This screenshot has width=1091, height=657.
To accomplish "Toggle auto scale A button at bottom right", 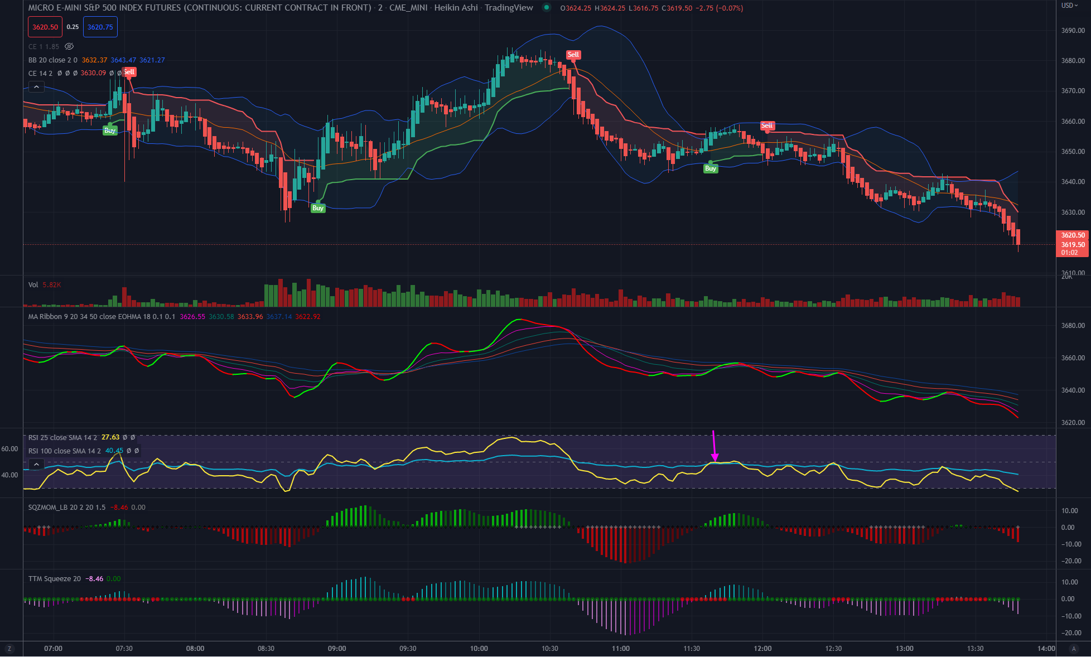I will [1074, 648].
